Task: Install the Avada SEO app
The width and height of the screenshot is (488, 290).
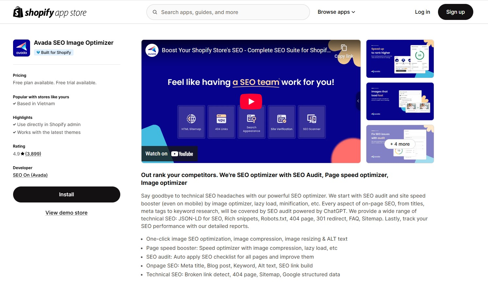Action: (x=67, y=194)
